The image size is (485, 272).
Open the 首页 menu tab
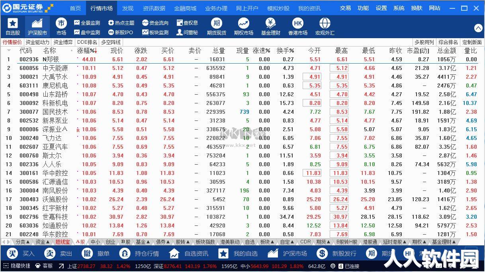[75, 8]
